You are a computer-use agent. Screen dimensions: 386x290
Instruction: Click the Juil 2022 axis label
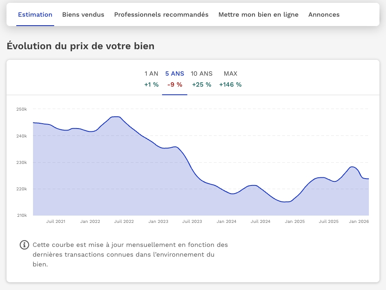pyautogui.click(x=124, y=222)
